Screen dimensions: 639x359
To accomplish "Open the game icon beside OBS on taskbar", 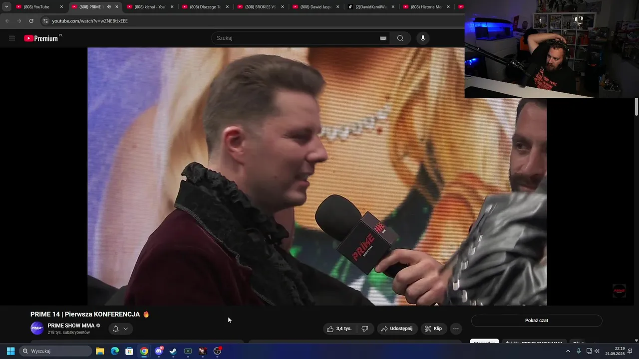I will tap(203, 351).
